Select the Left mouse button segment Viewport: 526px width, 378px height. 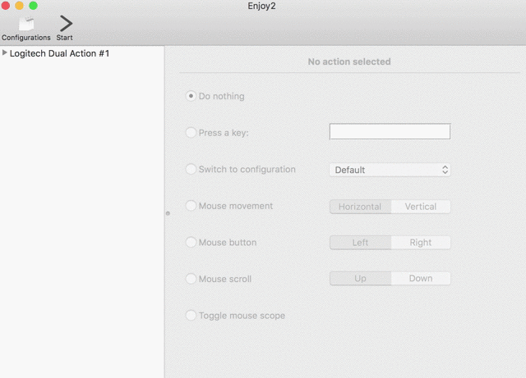coord(360,243)
